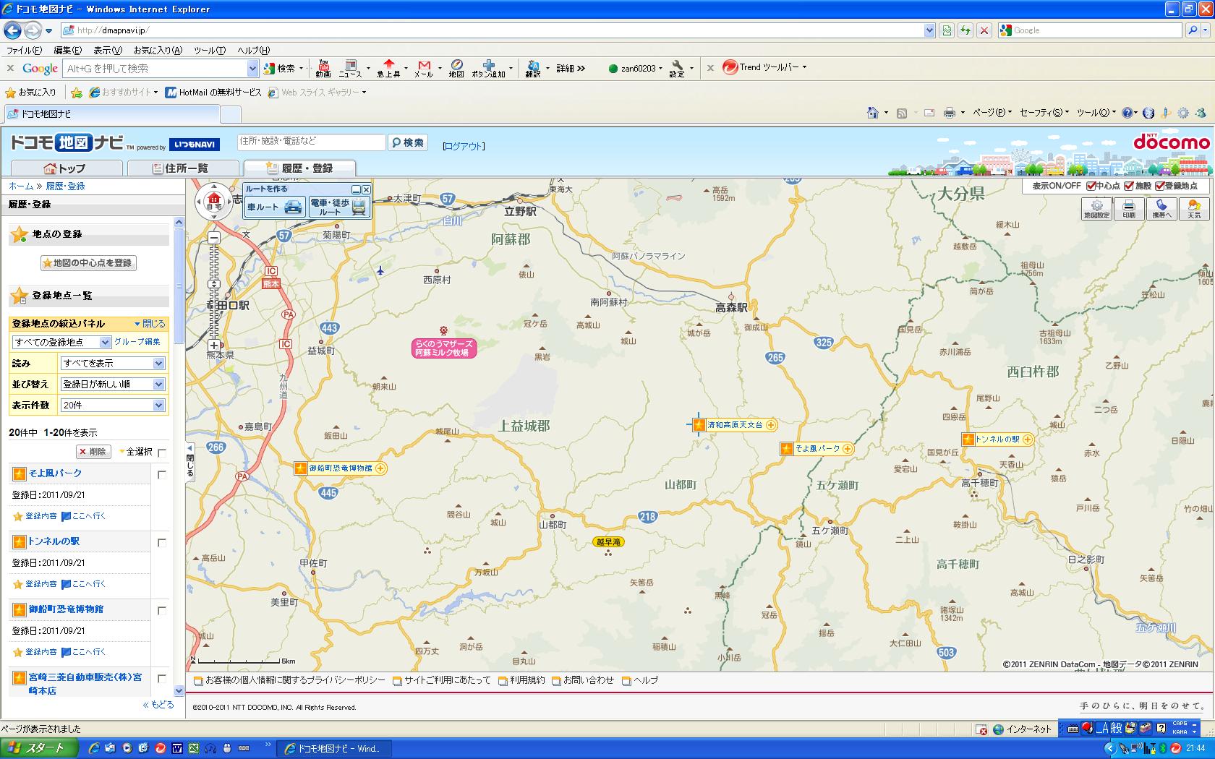Click the ログアウト logout link
The width and height of the screenshot is (1215, 759).
[464, 146]
